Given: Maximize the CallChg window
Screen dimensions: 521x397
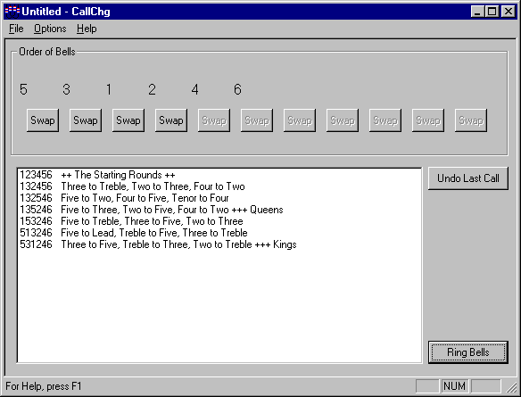Looking at the screenshot, I should pos(492,12).
